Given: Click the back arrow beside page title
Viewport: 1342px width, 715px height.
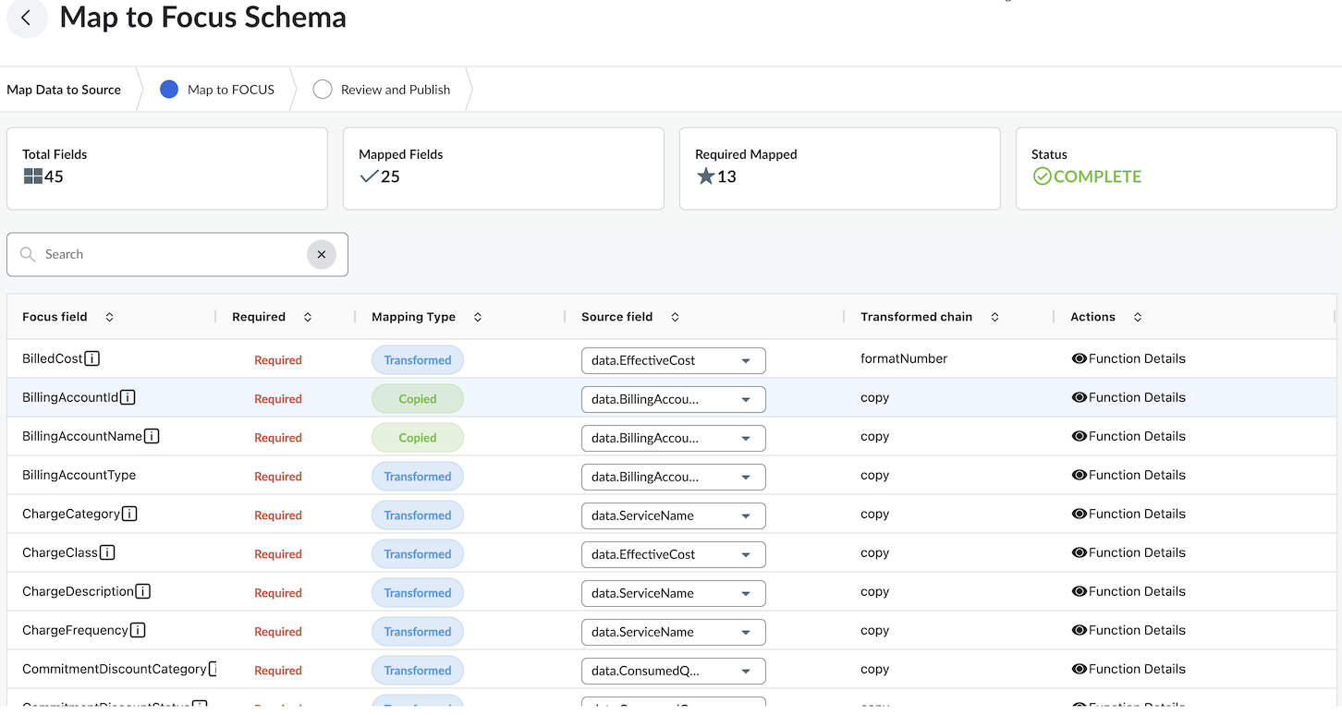Looking at the screenshot, I should (x=26, y=18).
